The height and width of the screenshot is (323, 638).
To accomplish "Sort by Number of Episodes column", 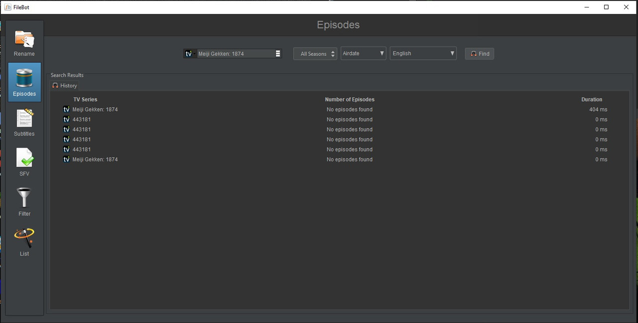I will [x=349, y=99].
